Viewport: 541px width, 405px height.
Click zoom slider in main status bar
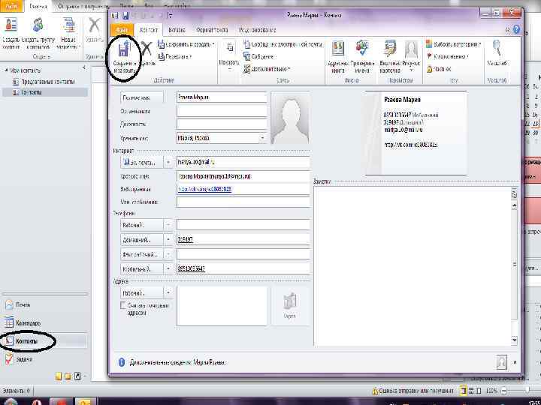click(x=527, y=391)
